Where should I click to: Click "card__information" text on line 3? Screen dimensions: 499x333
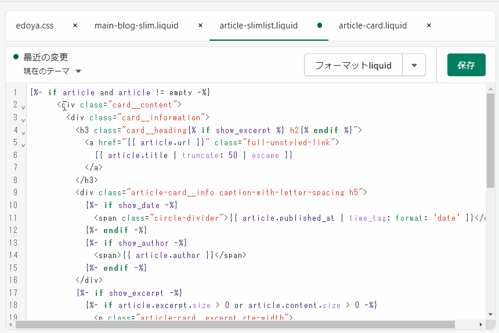click(x=161, y=117)
